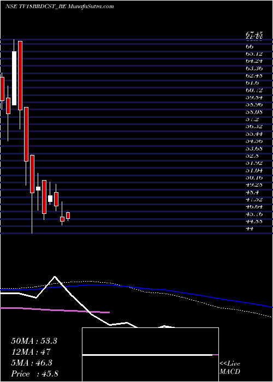Click the 44 price axis label

click(x=250, y=229)
